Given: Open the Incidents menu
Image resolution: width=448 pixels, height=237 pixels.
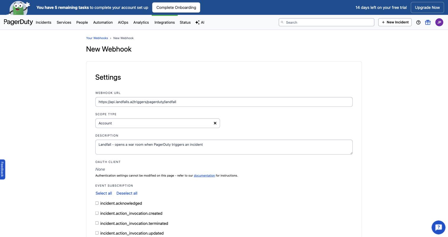Looking at the screenshot, I should pos(44,23).
